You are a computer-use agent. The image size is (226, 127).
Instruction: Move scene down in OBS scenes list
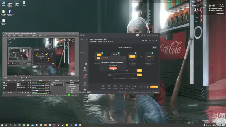click(x=11, y=93)
